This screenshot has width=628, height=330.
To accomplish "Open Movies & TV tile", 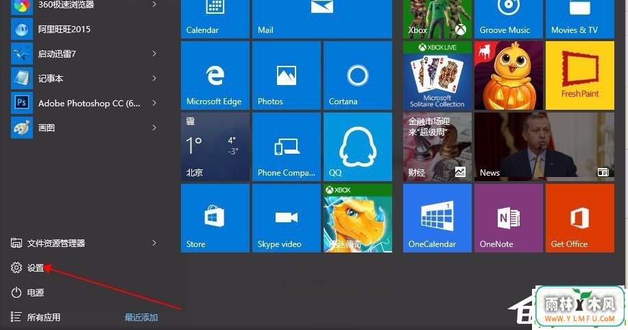I will pos(579,19).
